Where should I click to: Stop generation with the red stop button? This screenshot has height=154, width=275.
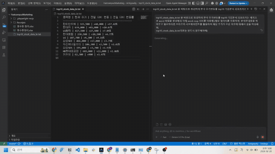262,137
